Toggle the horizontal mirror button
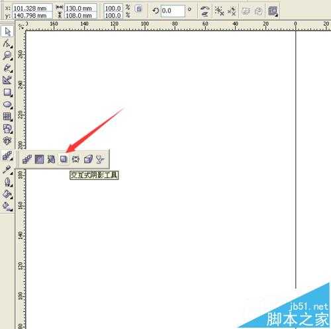331x329 pixels. click(205, 8)
